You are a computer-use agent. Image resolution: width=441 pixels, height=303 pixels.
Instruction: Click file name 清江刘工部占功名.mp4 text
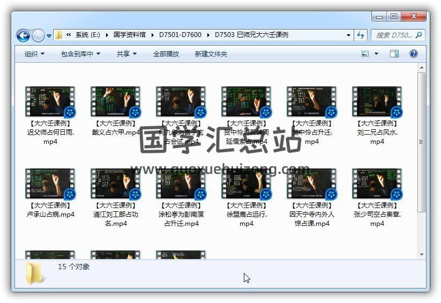coord(116,215)
